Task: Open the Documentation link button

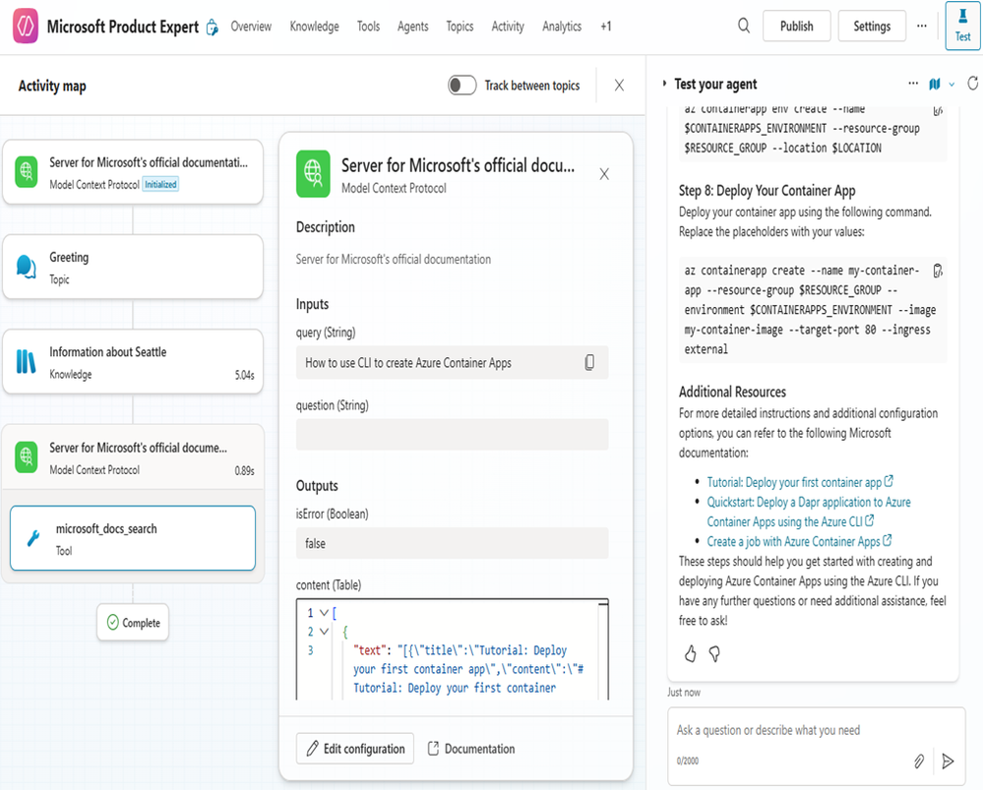Action: [470, 749]
